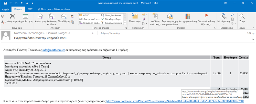256x104 pixels.
Task: Open the Quick Access Toolbar customize dropdown
Action: click(33, 3)
